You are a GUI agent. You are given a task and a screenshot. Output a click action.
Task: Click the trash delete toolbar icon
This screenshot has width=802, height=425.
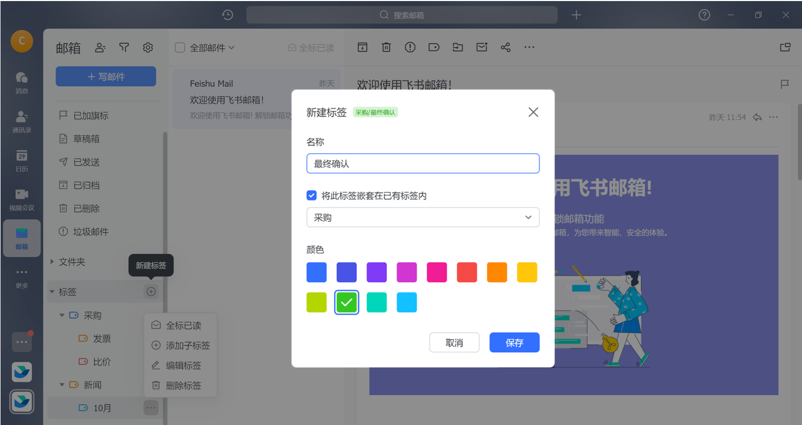click(386, 47)
